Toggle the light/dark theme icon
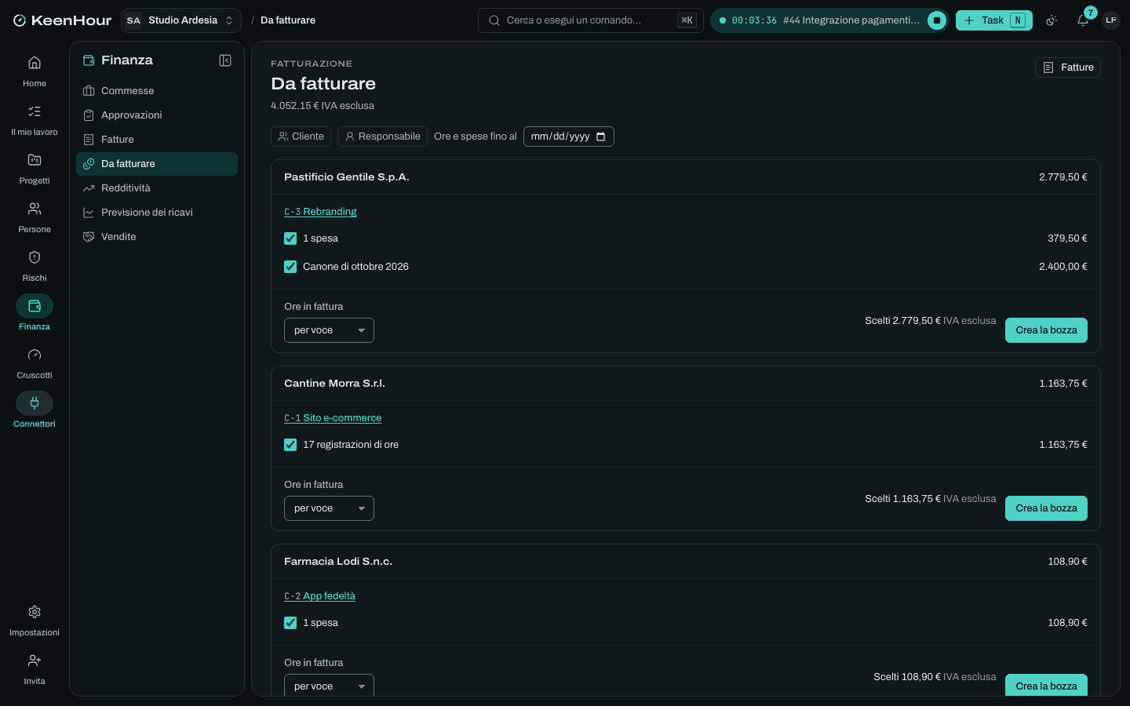 tap(1052, 20)
